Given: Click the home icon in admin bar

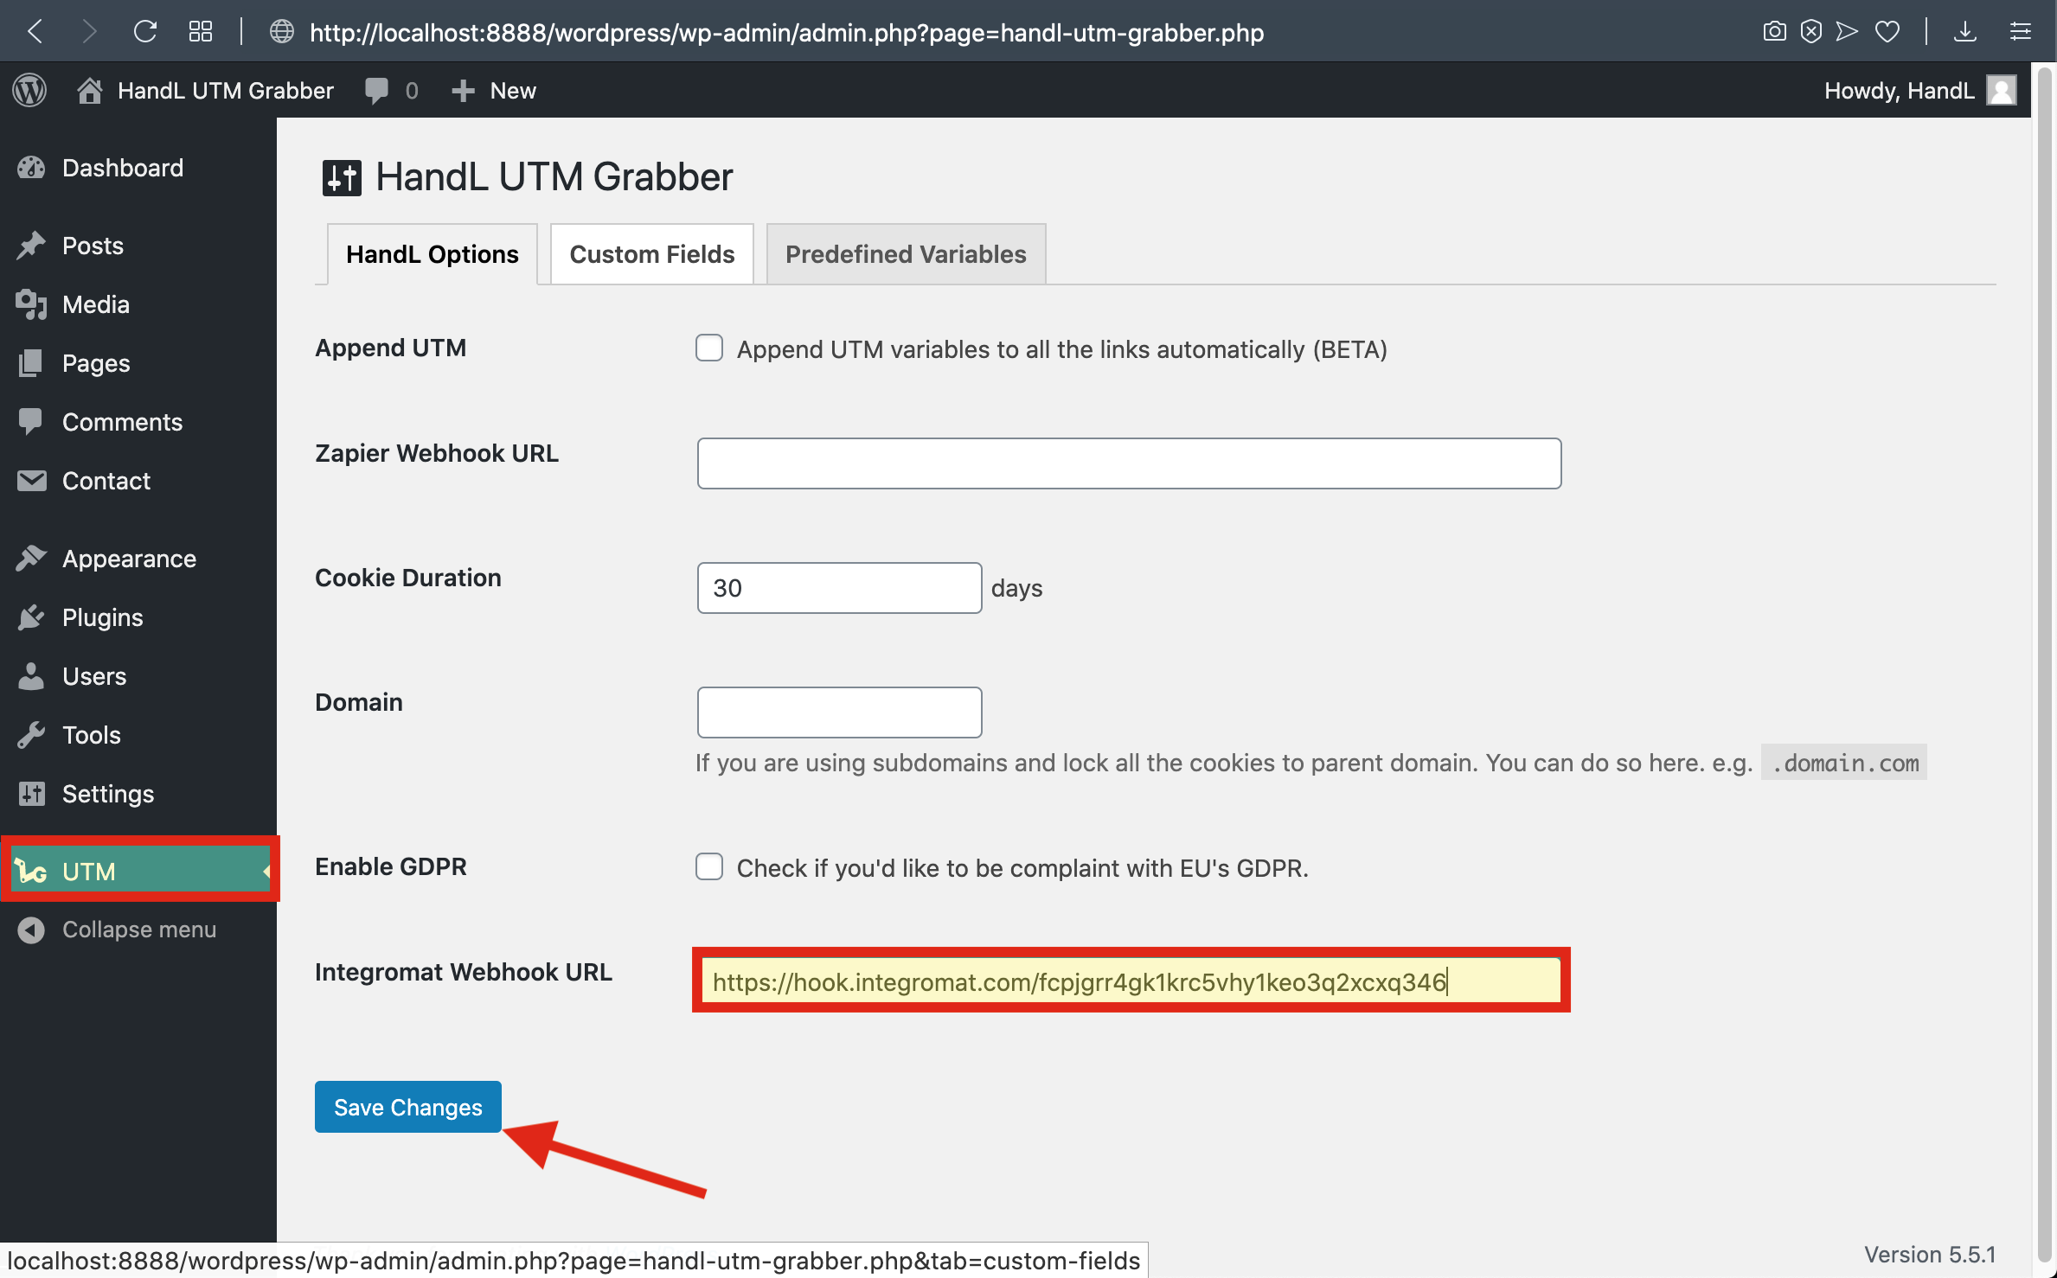Looking at the screenshot, I should 89,90.
